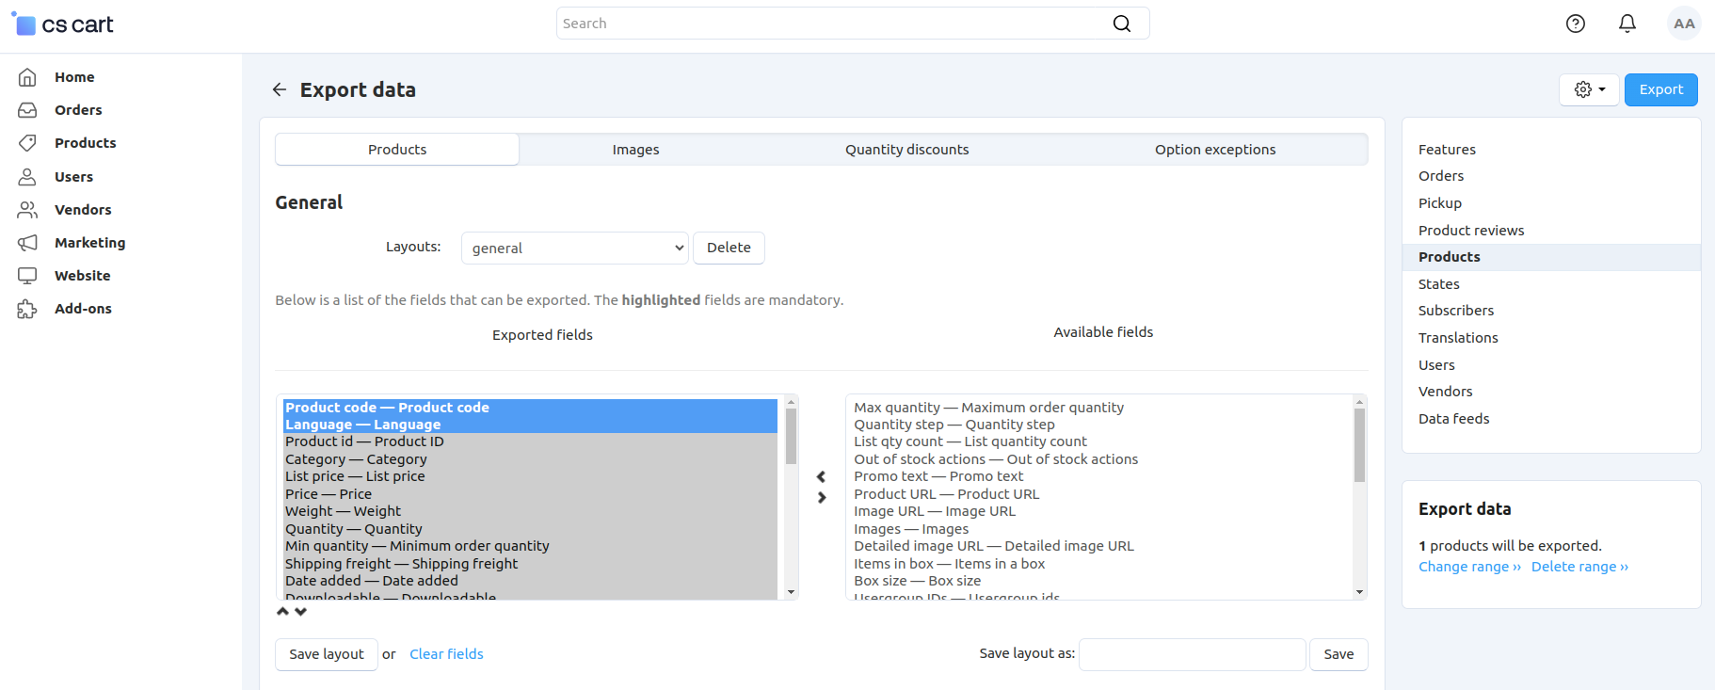The image size is (1715, 690).
Task: Click the Save button next to layout name
Action: [1338, 654]
